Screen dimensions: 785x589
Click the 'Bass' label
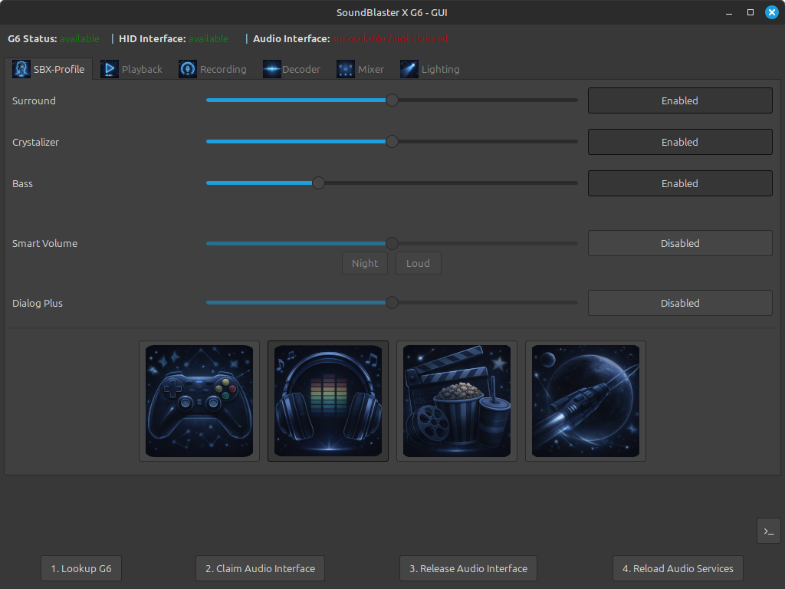click(x=22, y=184)
